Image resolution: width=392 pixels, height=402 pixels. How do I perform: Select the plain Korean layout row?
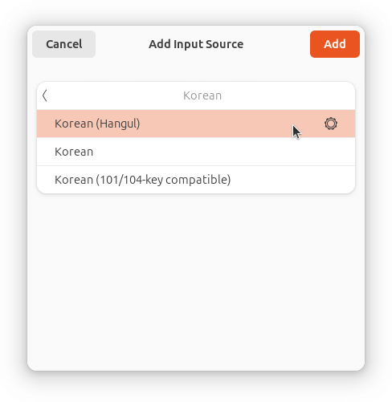pos(196,152)
